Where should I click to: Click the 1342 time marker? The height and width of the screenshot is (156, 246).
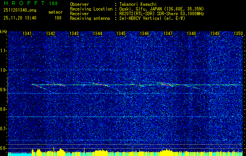[50, 34]
